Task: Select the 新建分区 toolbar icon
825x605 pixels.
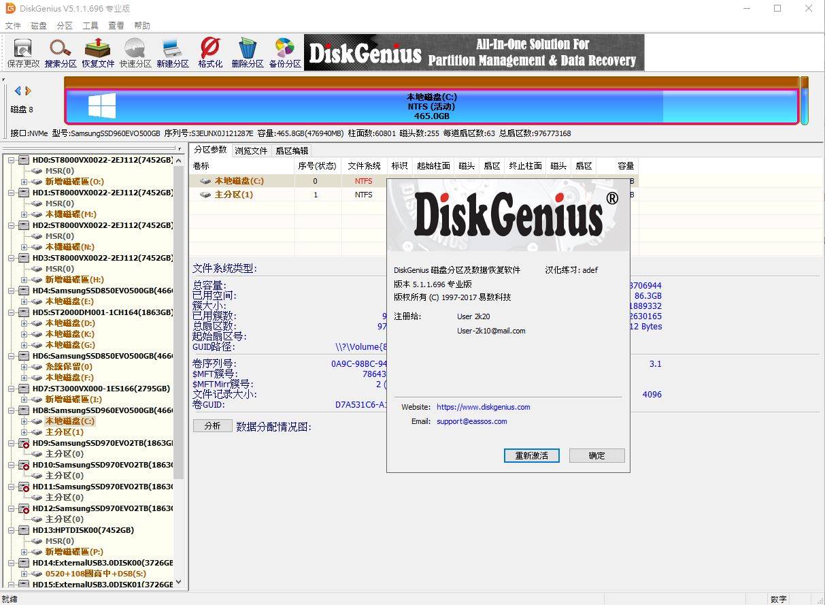Action: tap(172, 48)
